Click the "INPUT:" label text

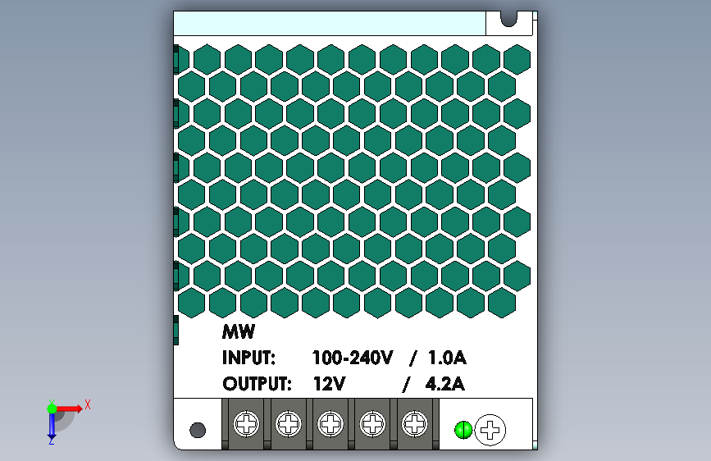pos(249,358)
